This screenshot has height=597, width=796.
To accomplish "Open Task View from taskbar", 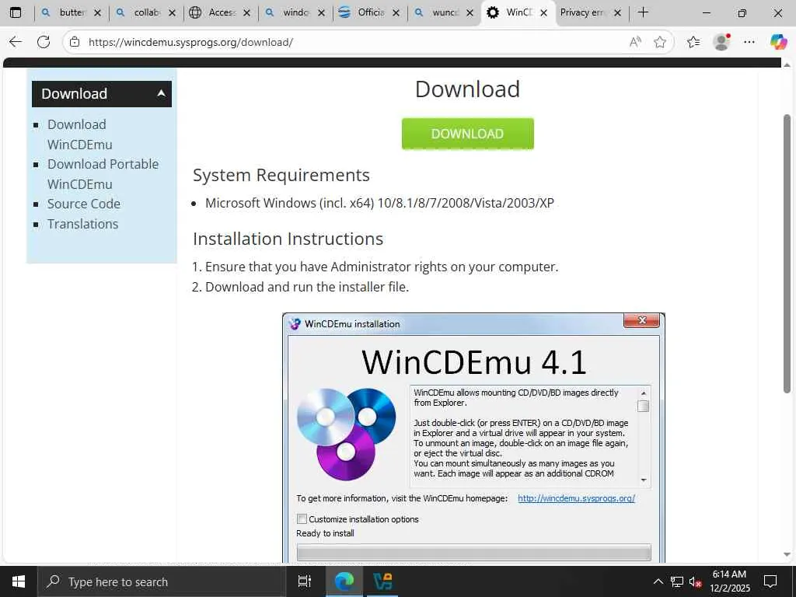I will pos(305,581).
